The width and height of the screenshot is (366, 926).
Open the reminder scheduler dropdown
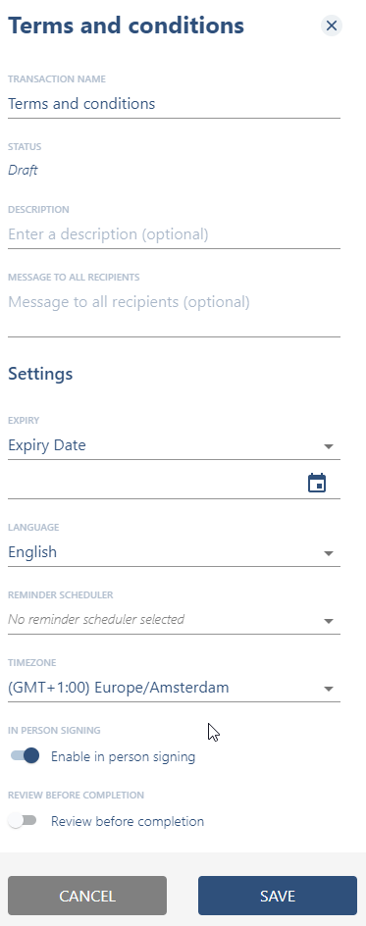click(x=174, y=620)
